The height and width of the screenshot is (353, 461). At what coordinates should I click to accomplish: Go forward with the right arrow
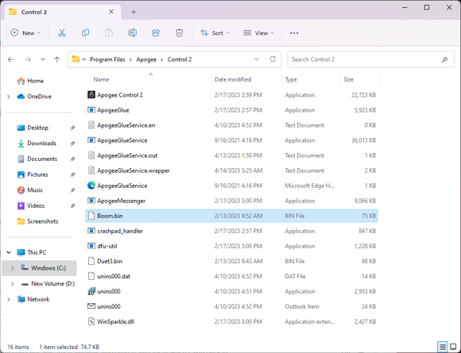[28, 59]
